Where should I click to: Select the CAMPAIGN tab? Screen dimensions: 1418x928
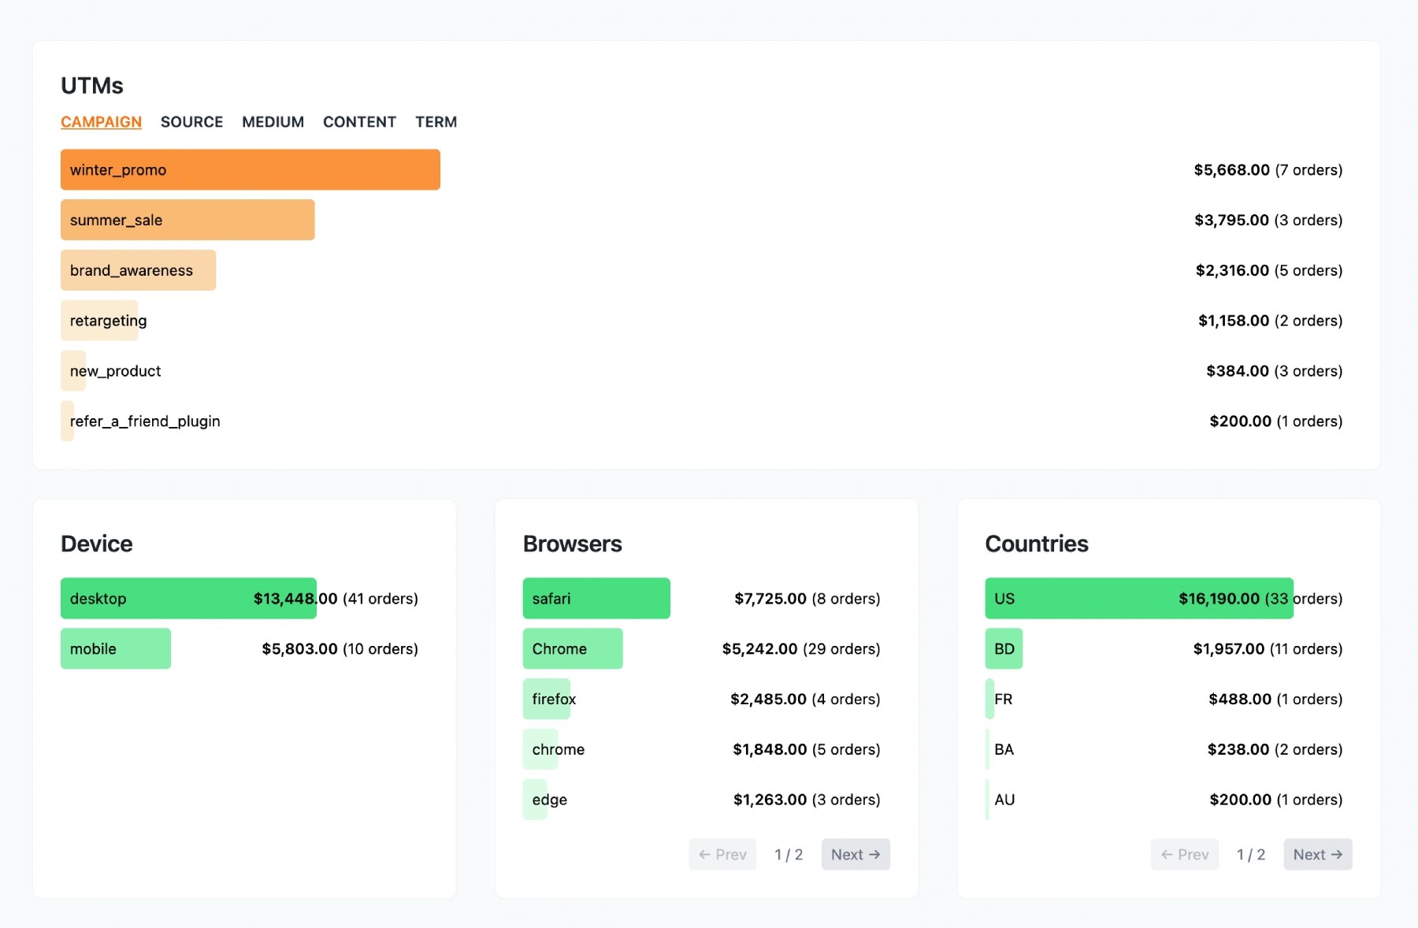pos(101,121)
